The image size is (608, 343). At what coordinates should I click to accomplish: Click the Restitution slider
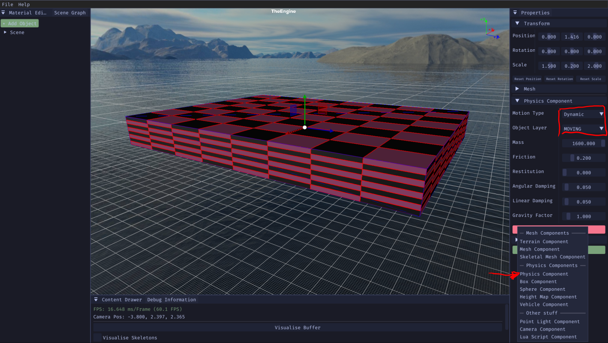tap(584, 173)
